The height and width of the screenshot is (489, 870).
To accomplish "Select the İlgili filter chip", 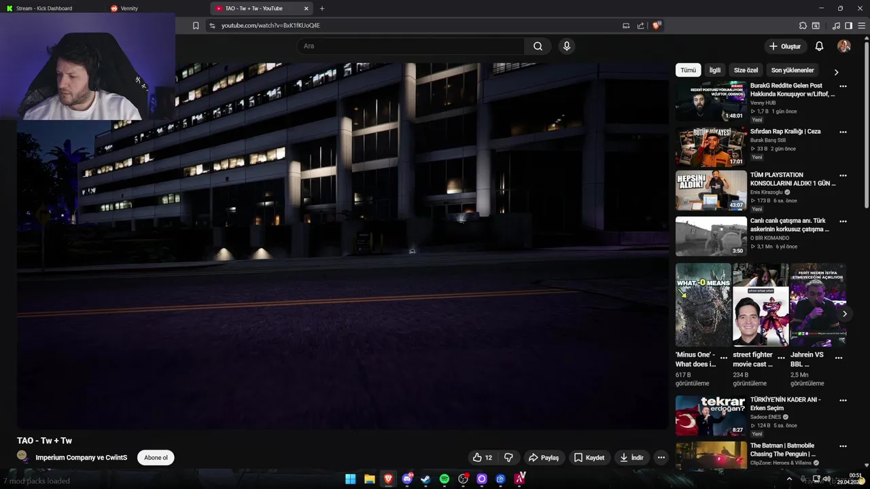I will (x=715, y=70).
